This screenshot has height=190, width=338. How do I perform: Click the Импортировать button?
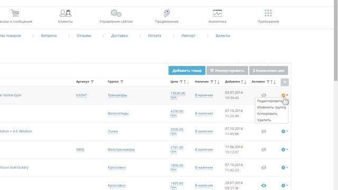227,70
